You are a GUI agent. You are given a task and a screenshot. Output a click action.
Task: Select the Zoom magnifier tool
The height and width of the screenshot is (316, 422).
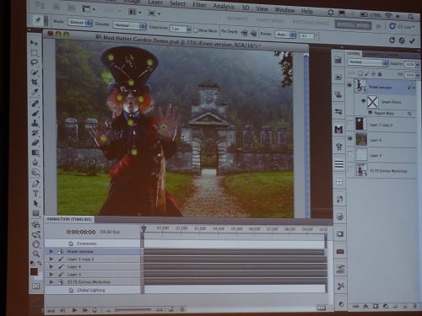pos(36,254)
